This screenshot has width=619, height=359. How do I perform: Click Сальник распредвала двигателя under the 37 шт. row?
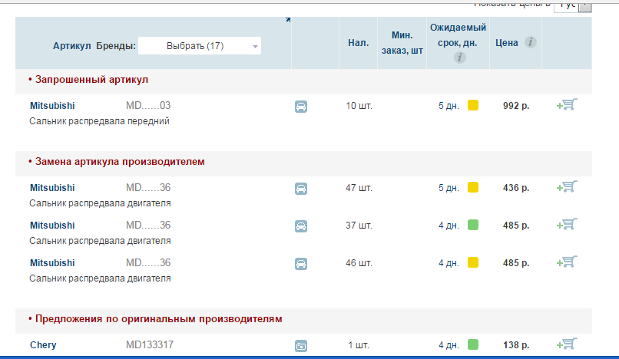pyautogui.click(x=100, y=241)
